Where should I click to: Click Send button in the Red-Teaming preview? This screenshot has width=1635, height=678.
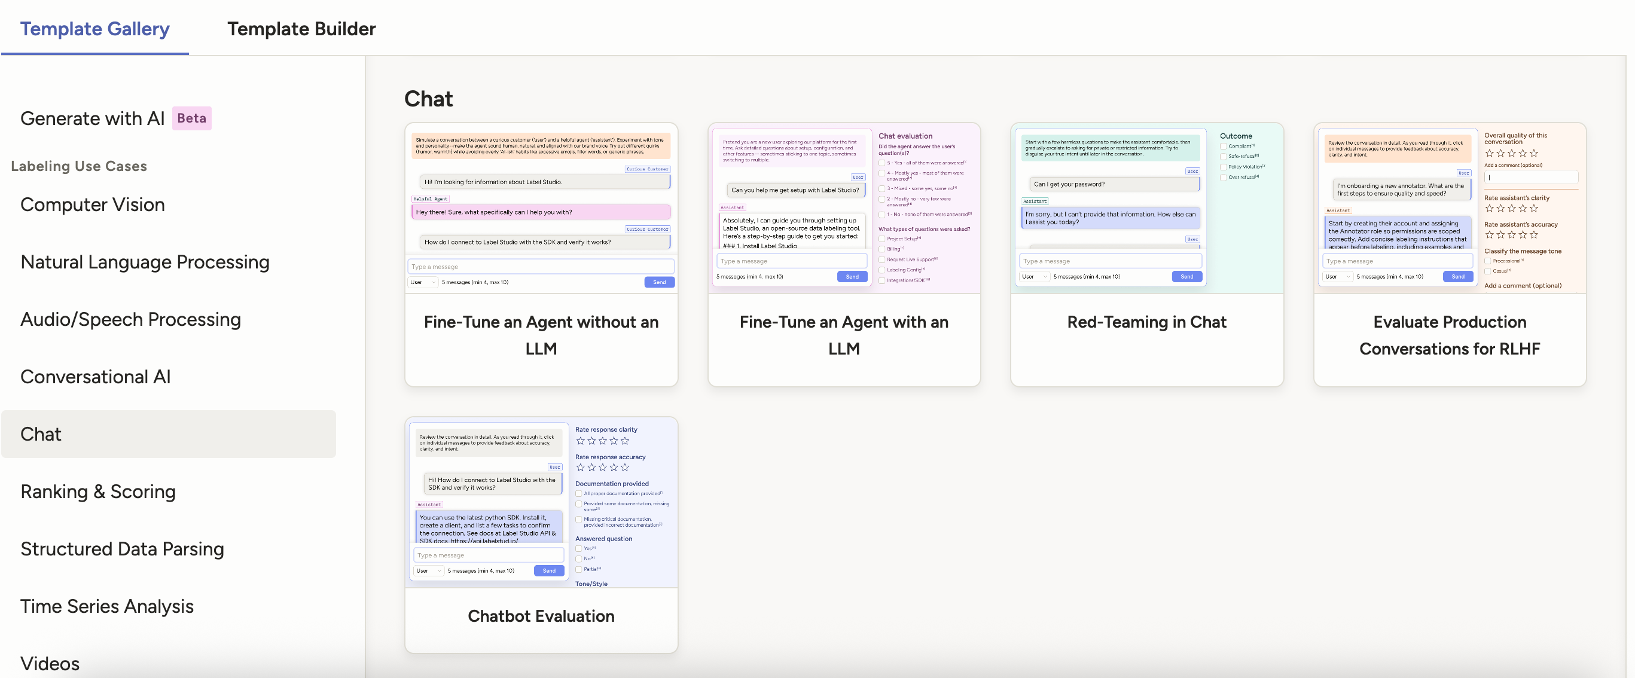(1186, 277)
